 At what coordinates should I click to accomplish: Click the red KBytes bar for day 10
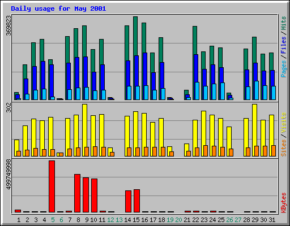(94, 195)
